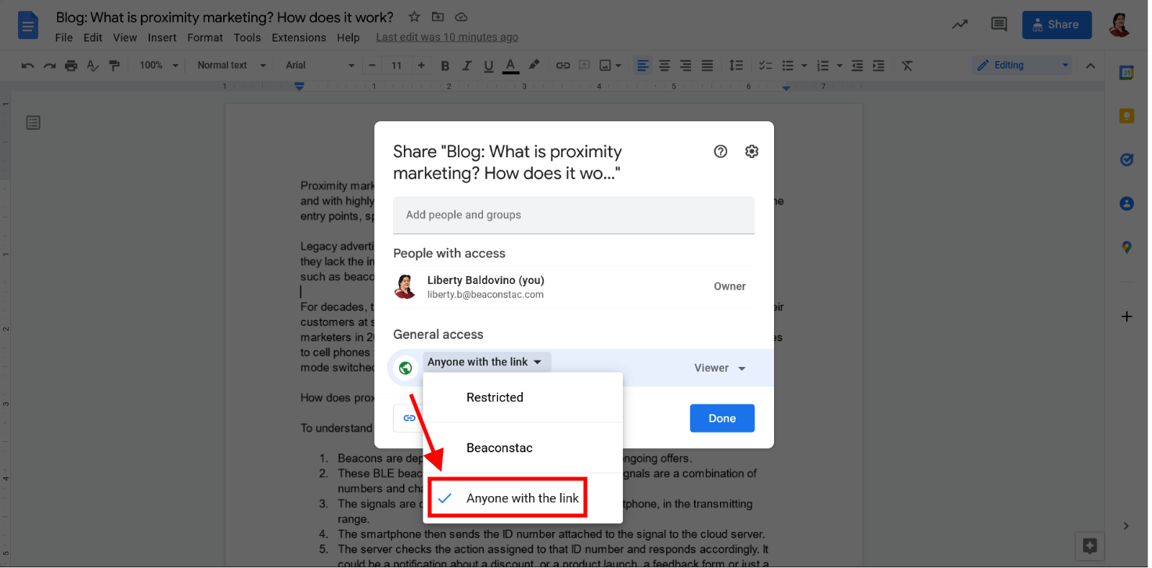
Task: Open Share dialog help icon
Action: (721, 152)
